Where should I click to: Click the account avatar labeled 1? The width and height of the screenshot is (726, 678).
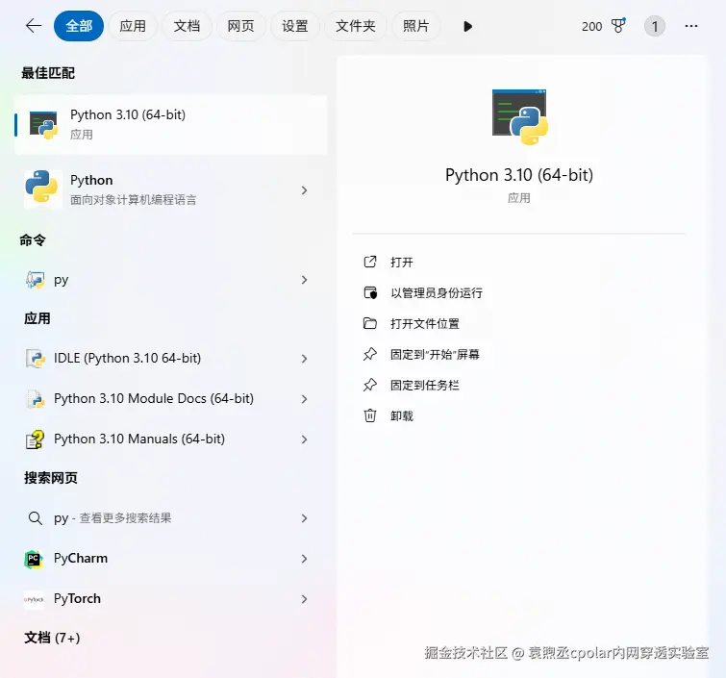click(655, 26)
